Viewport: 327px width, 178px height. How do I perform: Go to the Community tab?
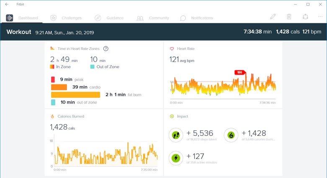153,18
